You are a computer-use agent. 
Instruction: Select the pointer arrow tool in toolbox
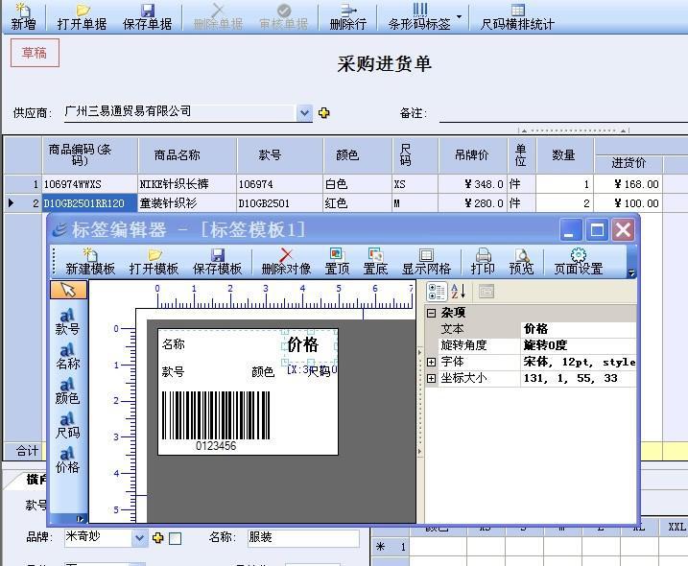pyautogui.click(x=68, y=290)
